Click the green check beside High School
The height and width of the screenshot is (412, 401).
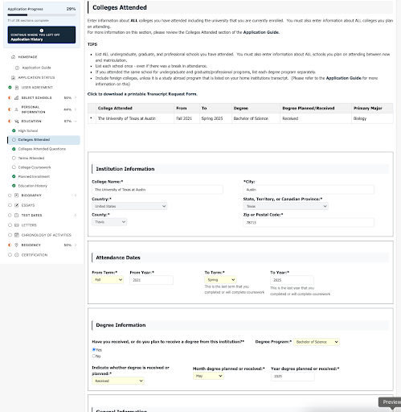(14, 130)
